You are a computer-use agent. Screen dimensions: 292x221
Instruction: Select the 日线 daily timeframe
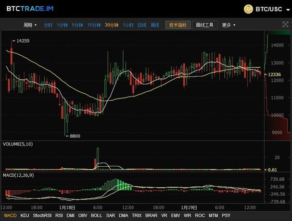[142, 25]
